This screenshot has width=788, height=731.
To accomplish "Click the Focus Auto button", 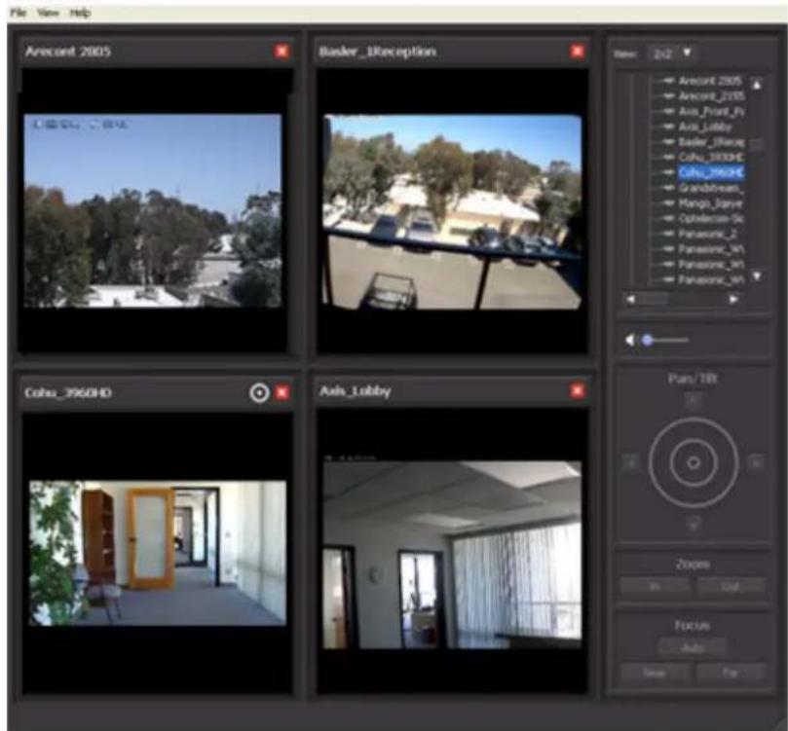I will tap(693, 648).
